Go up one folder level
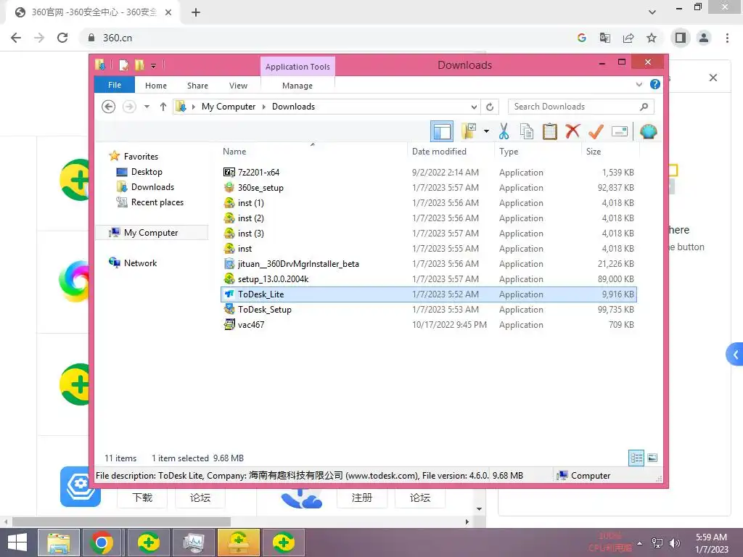 [163, 107]
